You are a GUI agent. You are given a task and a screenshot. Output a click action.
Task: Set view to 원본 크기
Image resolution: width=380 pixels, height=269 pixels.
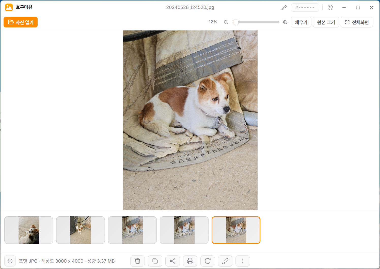(326, 22)
